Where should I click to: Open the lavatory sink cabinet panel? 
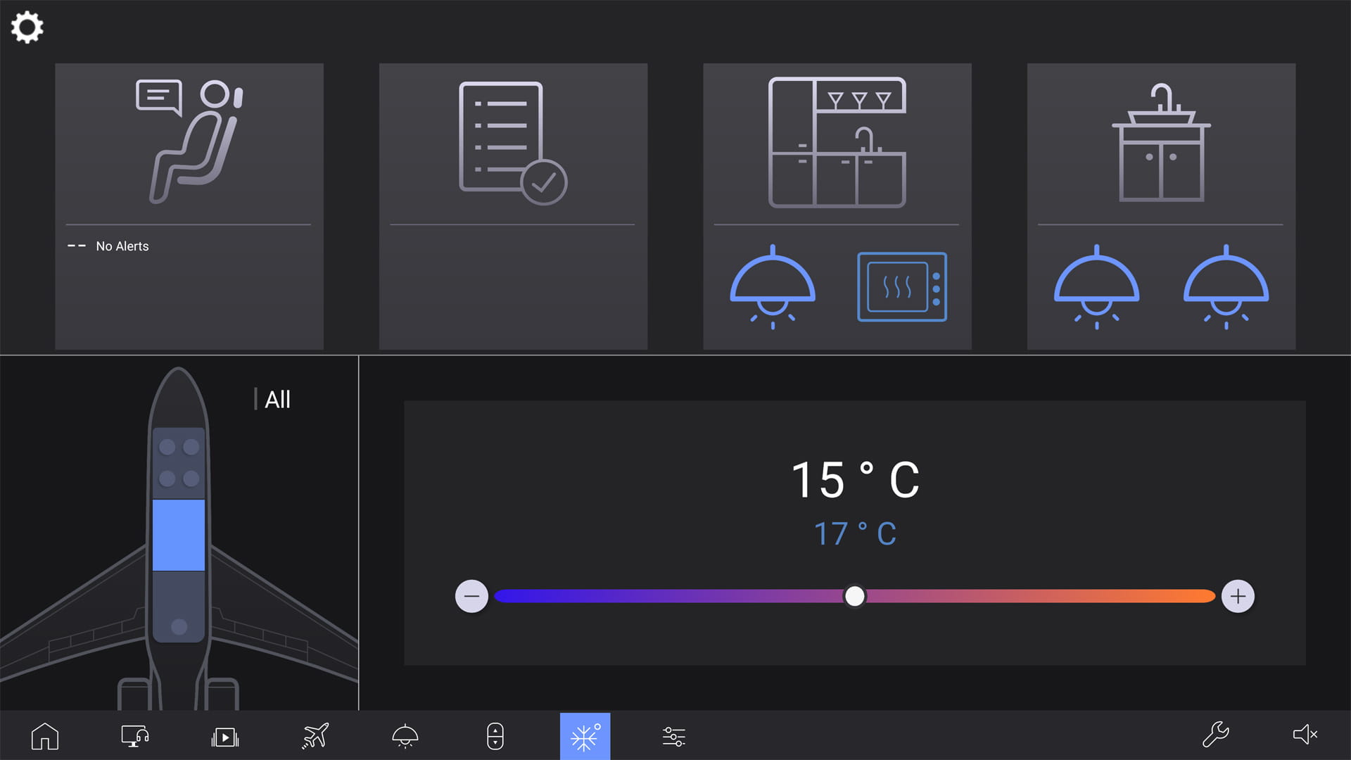[1160, 141]
